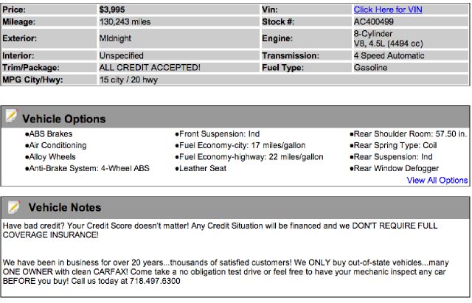Select the $3,995 price value

tap(114, 10)
